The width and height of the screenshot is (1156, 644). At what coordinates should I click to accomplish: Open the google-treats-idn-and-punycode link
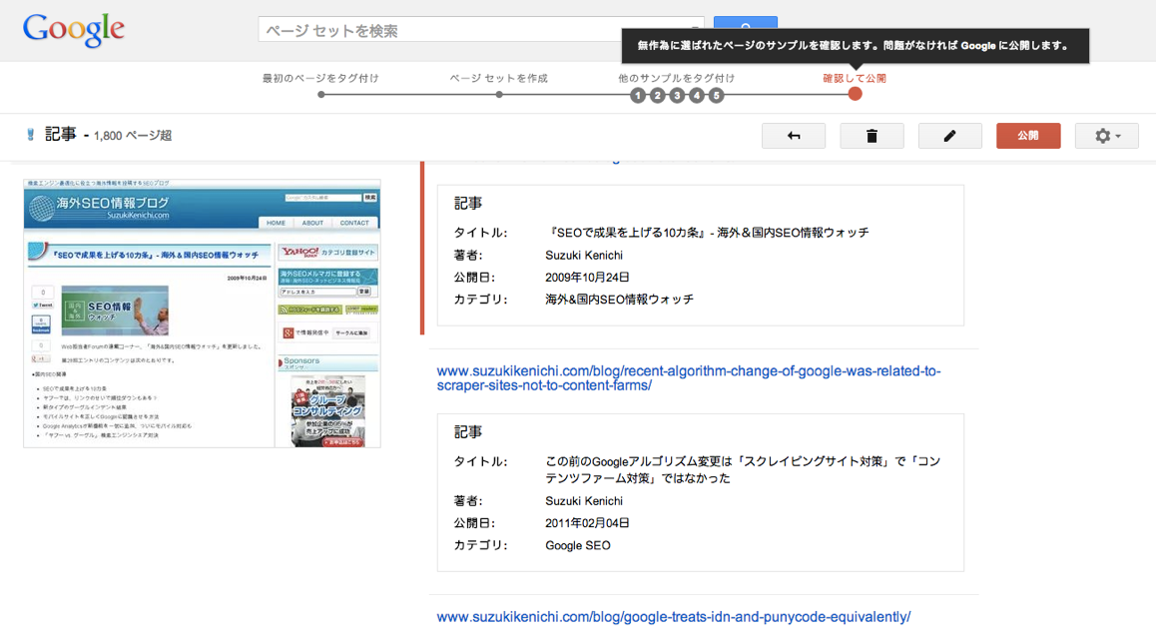click(674, 617)
